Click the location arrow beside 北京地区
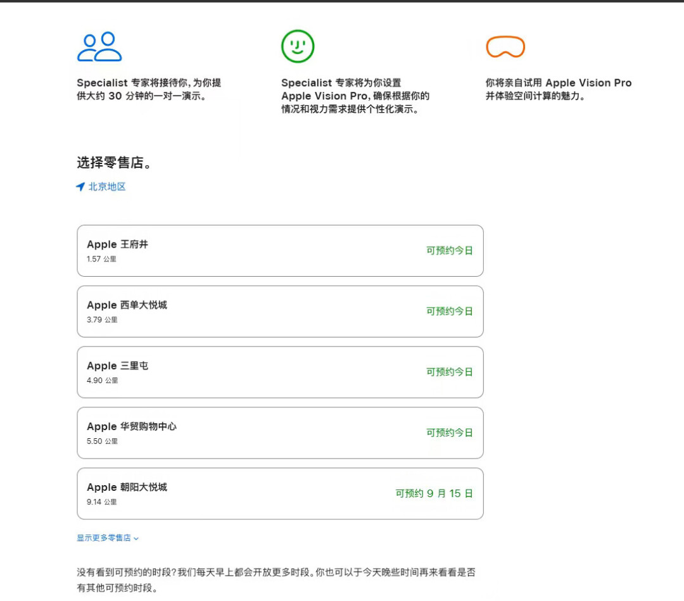The image size is (684, 601). click(80, 187)
